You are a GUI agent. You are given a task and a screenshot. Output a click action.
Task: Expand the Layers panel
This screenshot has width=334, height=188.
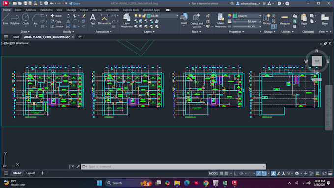click(149, 32)
